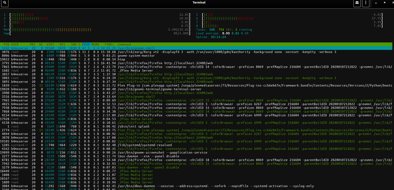Open the terminal three-dot menu
The height and width of the screenshot is (190, 394).
(366, 3)
